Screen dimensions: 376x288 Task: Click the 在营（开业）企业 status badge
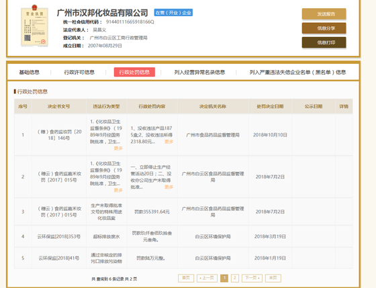[173, 13]
